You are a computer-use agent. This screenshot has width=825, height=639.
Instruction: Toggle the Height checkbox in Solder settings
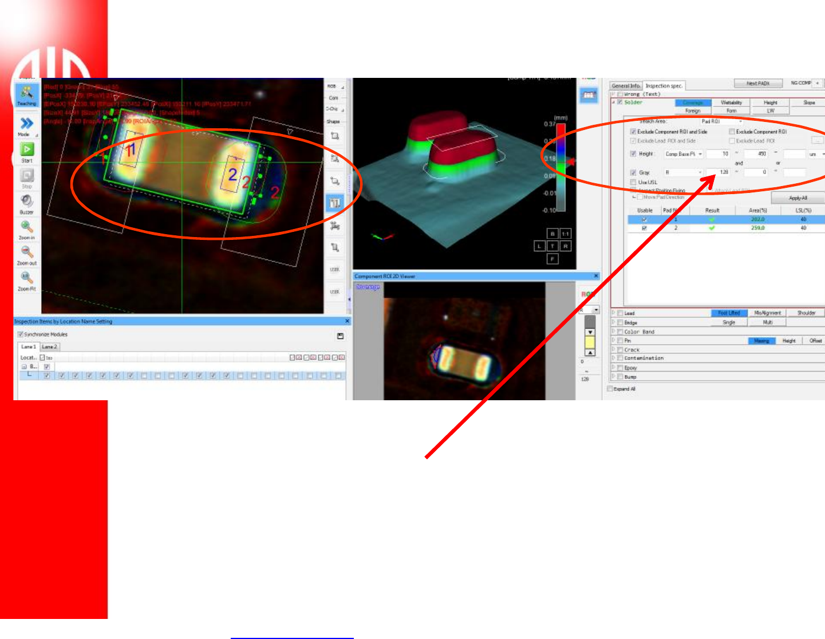633,154
